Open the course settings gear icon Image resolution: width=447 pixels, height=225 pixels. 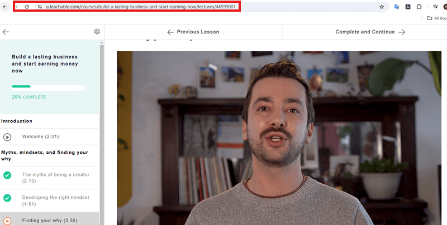click(x=97, y=32)
